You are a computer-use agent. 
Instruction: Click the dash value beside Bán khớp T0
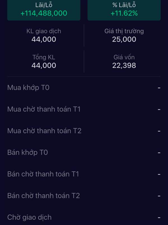pyautogui.click(x=159, y=153)
